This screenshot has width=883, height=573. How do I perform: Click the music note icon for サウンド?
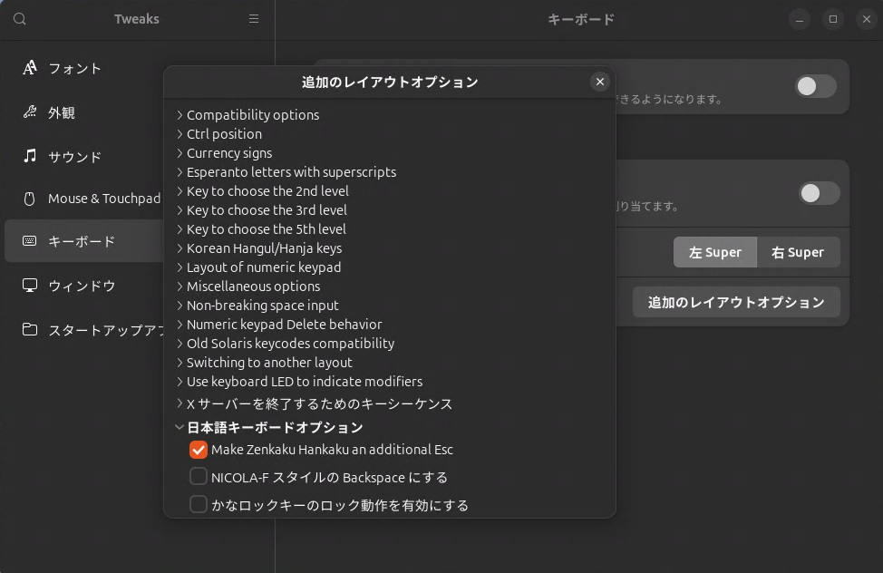[x=30, y=156]
